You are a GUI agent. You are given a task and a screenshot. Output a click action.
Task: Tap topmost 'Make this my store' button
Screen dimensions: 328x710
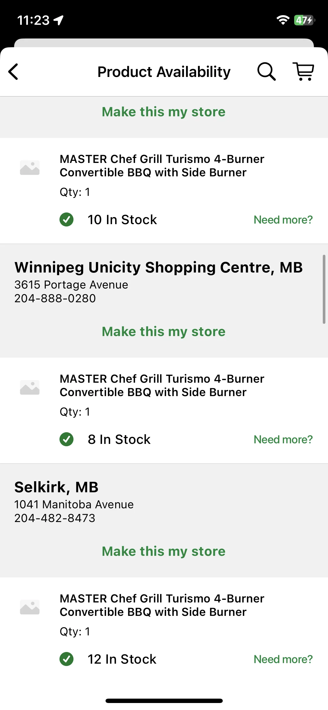(164, 112)
